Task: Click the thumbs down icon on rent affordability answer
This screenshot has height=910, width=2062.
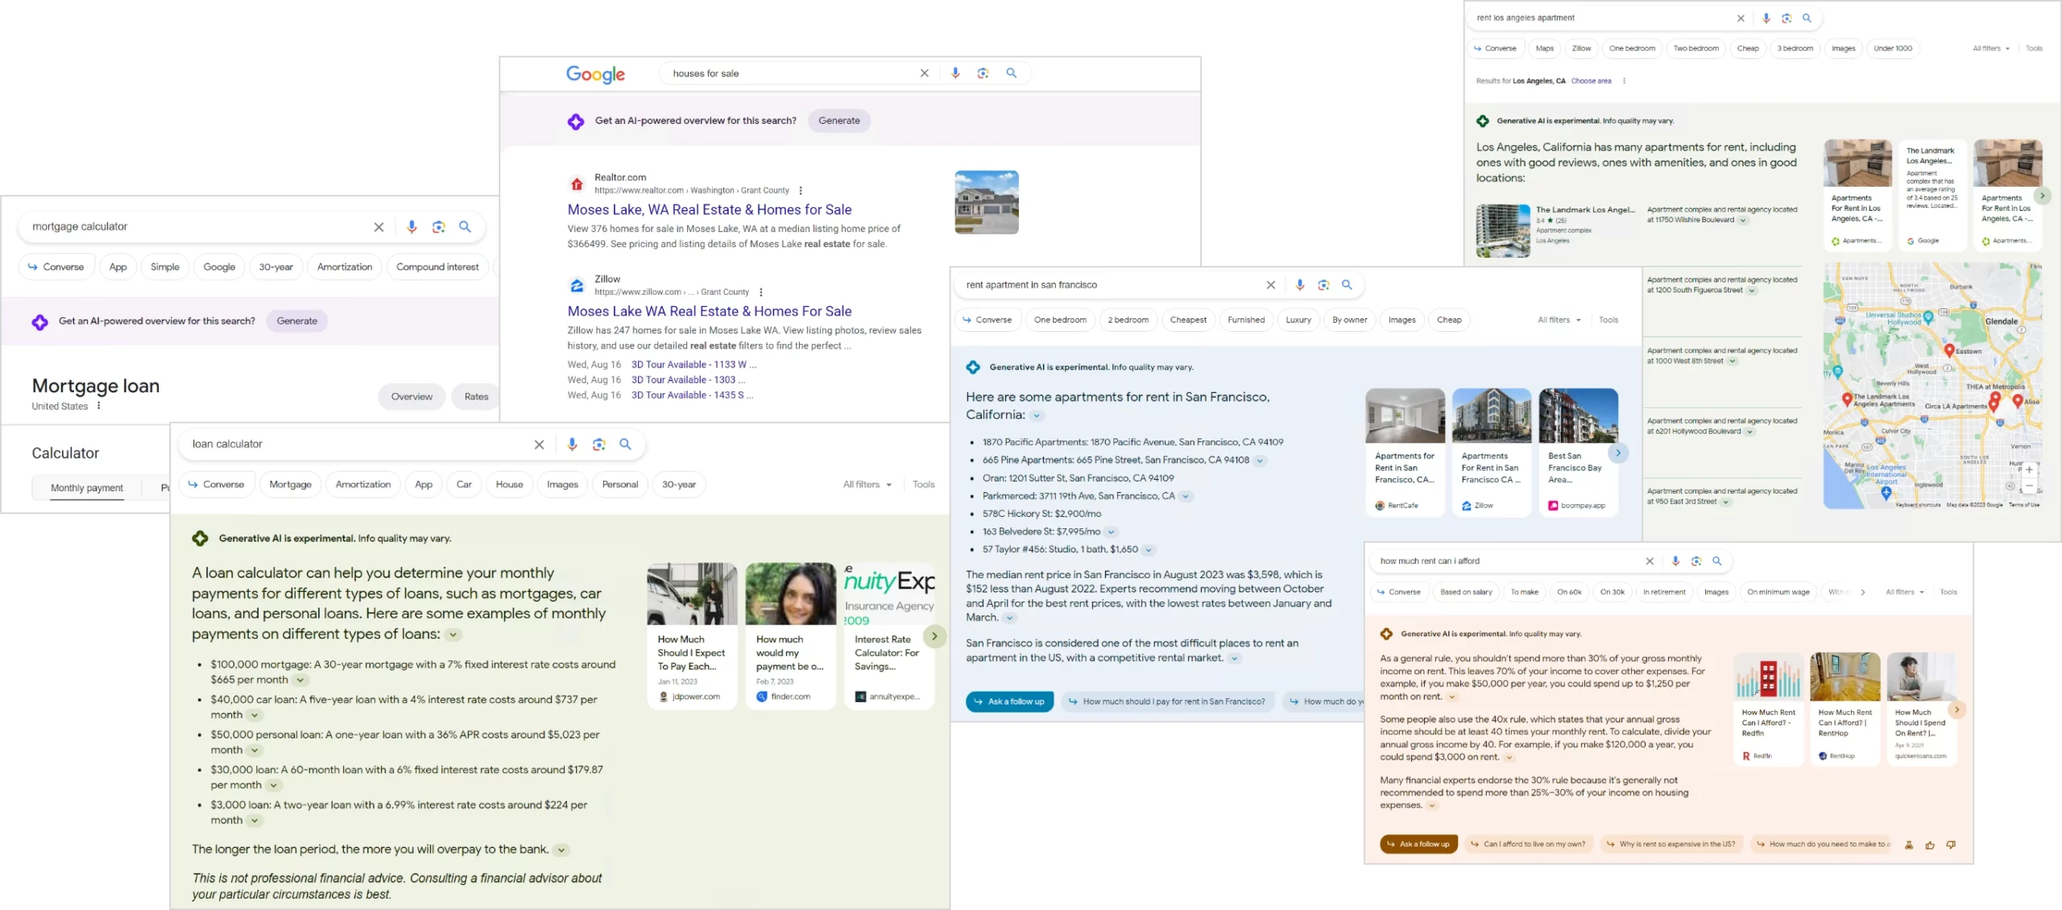Action: [x=1951, y=845]
